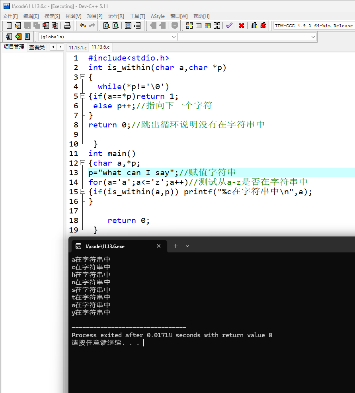
Task: Click the Save All toolbar icon
Action: 37,25
